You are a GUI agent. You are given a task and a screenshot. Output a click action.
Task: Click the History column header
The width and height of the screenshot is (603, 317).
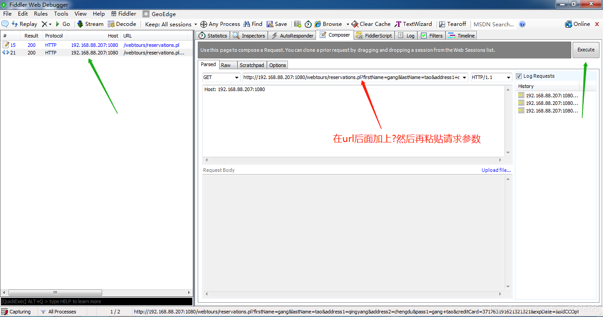click(x=548, y=86)
